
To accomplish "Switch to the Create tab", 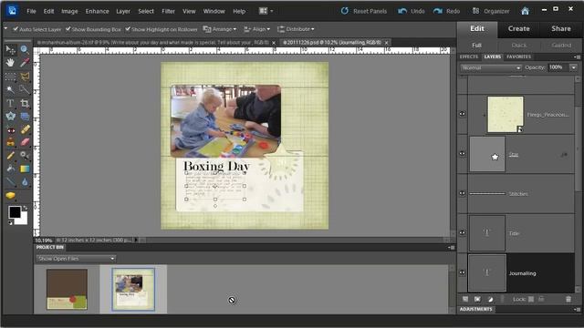I will point(519,28).
